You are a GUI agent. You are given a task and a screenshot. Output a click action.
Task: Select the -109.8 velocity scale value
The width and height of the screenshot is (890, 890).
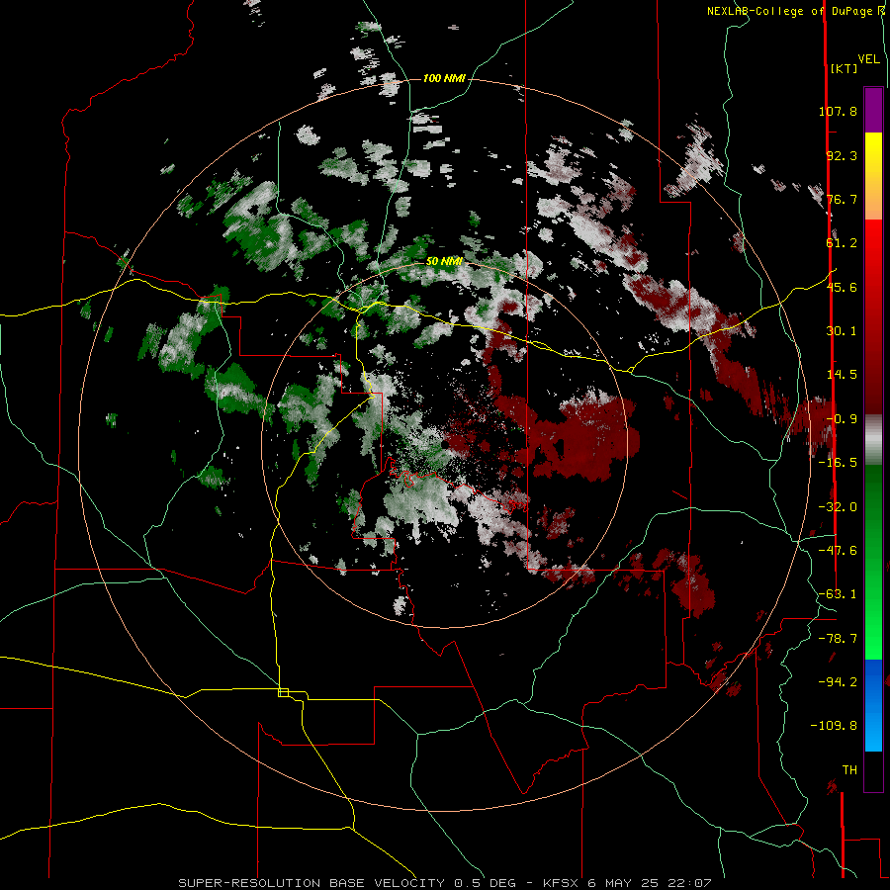tap(834, 726)
